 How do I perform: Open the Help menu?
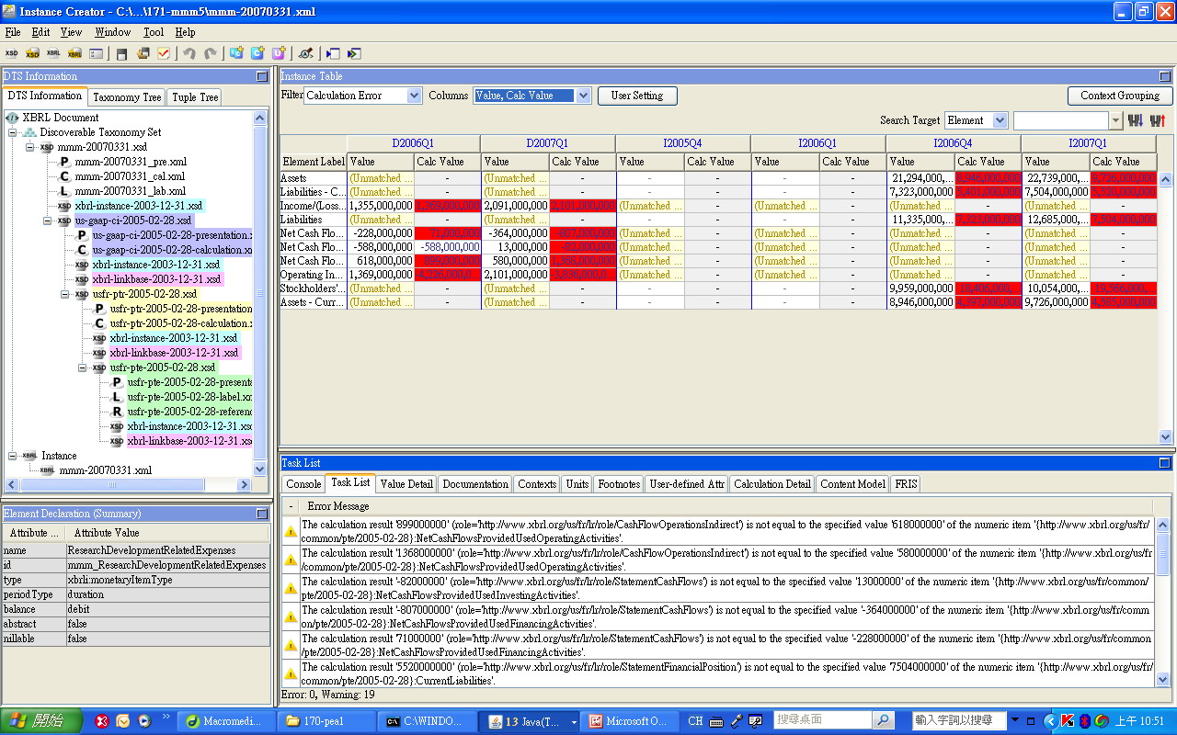(x=185, y=32)
